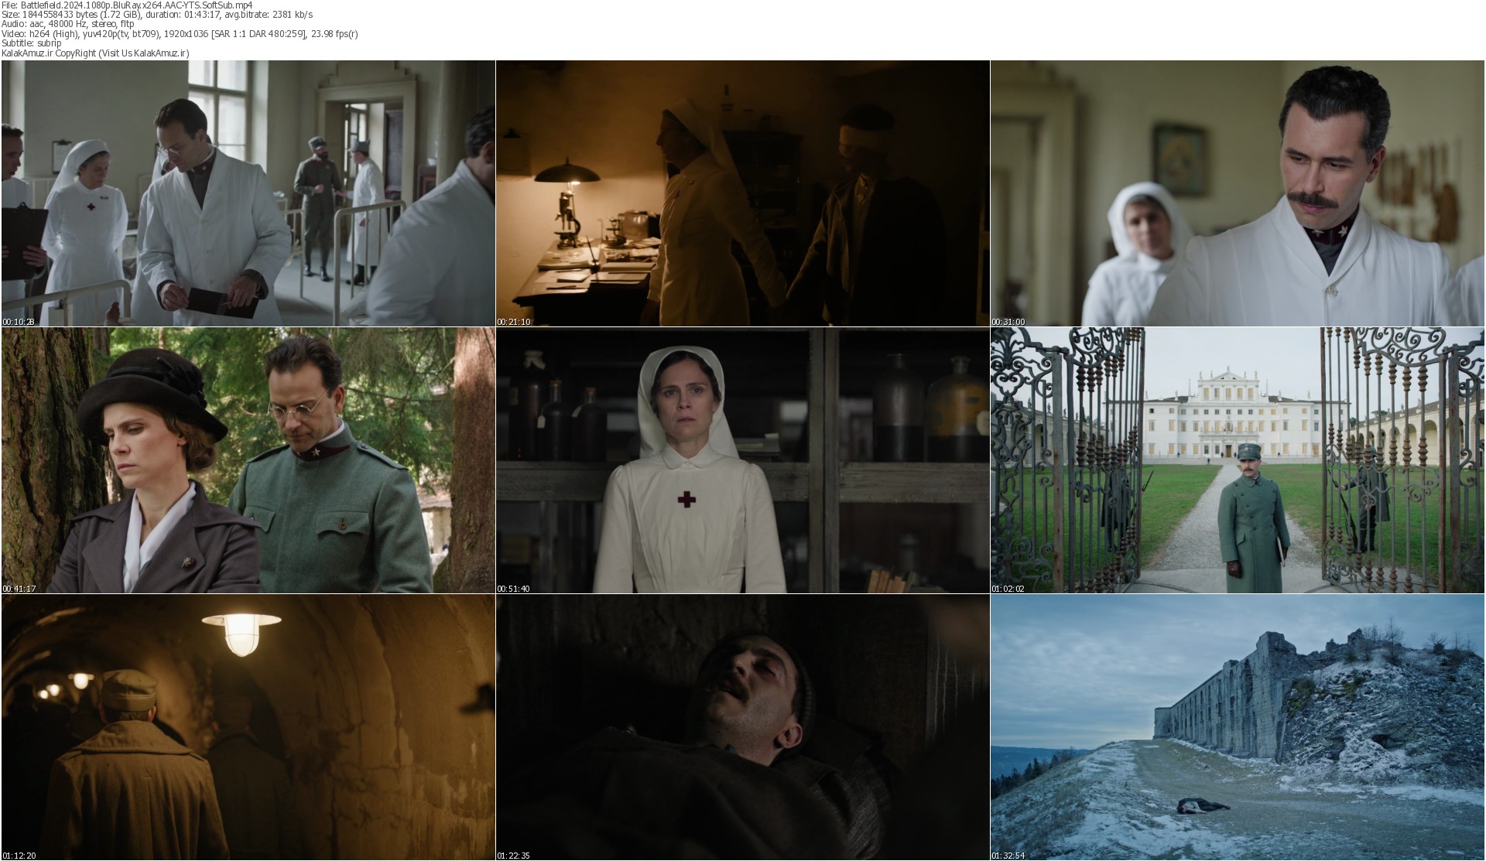1486x861 pixels.
Task: Click the file name text line
Action: pyautogui.click(x=126, y=5)
